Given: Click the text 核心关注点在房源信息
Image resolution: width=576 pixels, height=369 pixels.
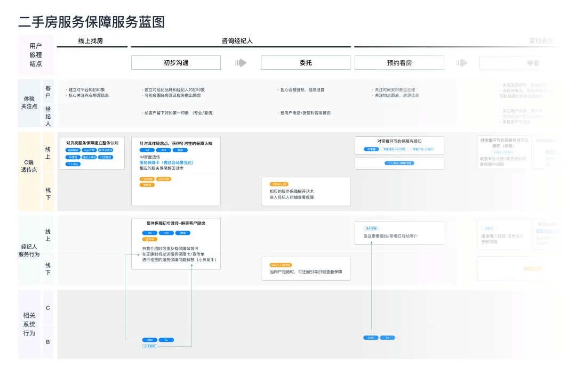Looking at the screenshot, I should [x=89, y=95].
